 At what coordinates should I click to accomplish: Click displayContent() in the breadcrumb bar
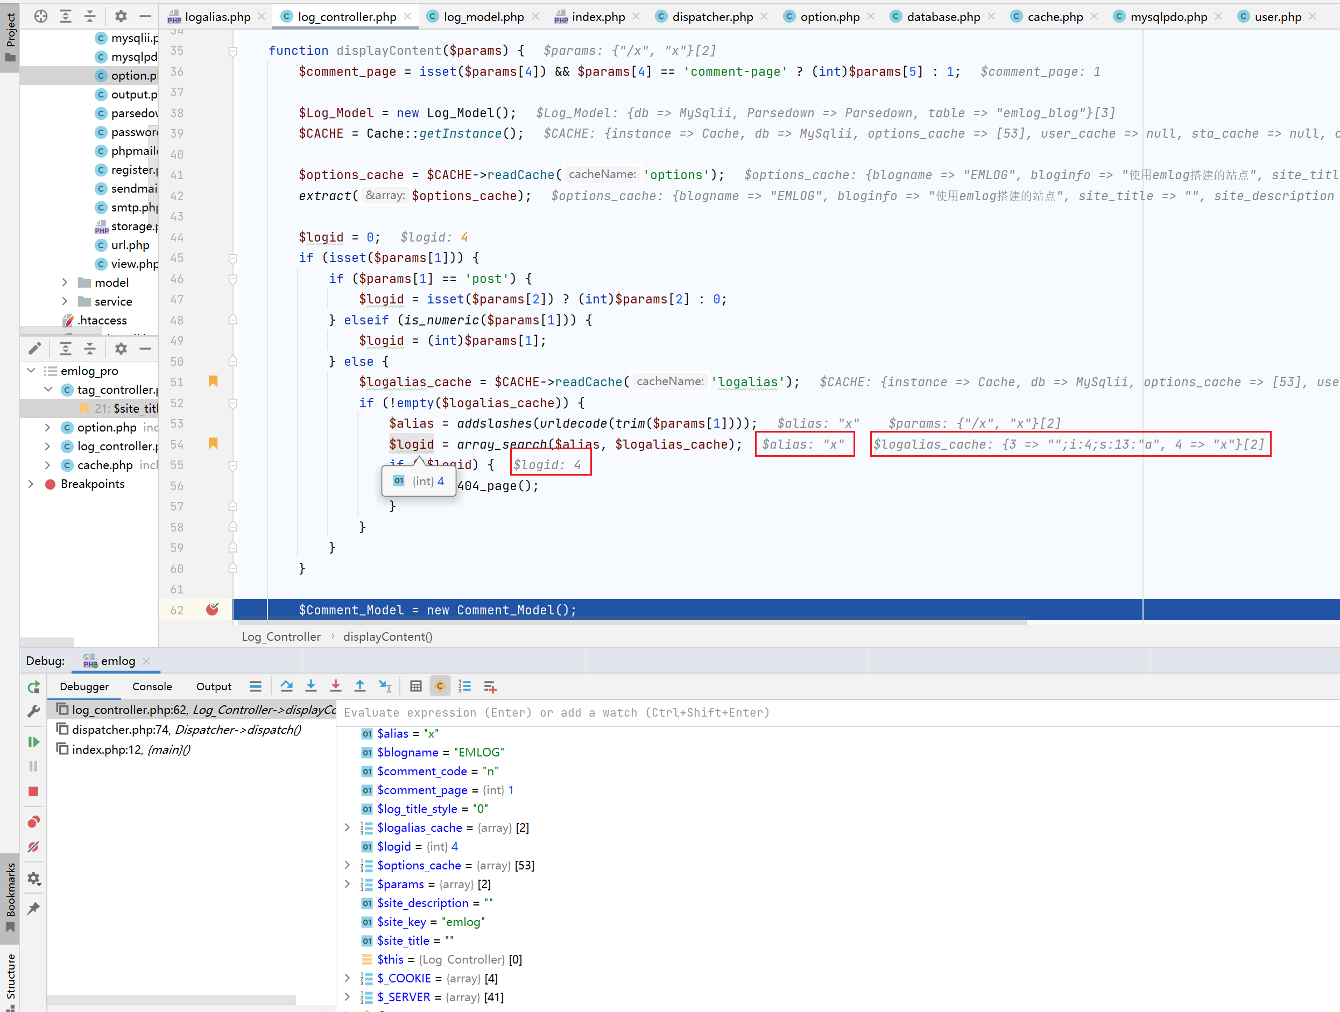click(x=387, y=636)
